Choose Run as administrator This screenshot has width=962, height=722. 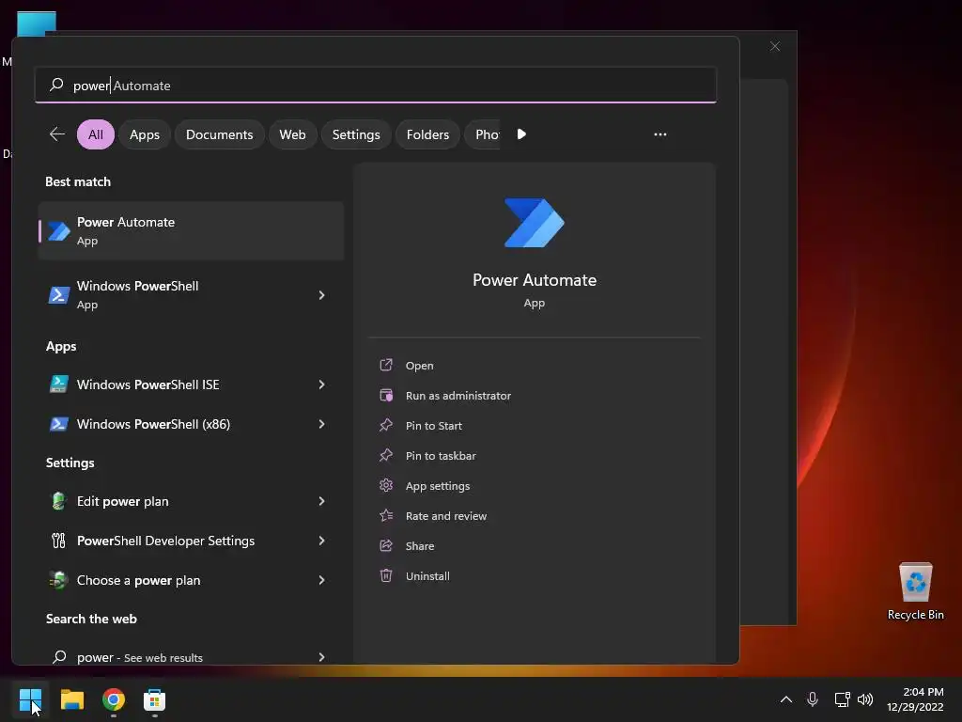[458, 396]
